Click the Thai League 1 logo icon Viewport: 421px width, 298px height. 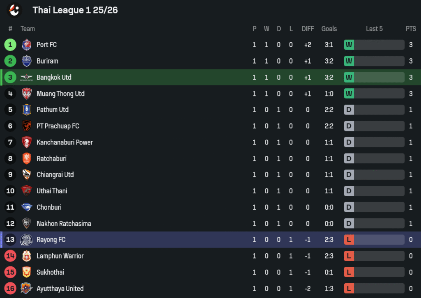[14, 10]
